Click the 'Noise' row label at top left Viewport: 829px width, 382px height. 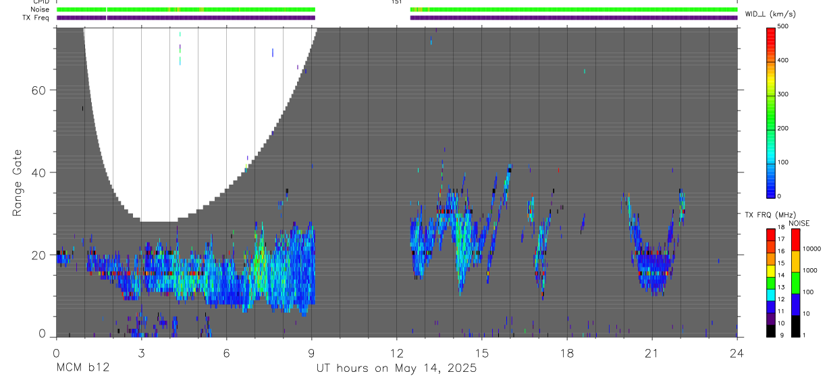tap(41, 9)
